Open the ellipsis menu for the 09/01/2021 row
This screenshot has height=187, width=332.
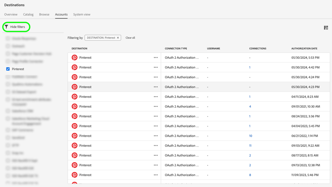[156, 107]
